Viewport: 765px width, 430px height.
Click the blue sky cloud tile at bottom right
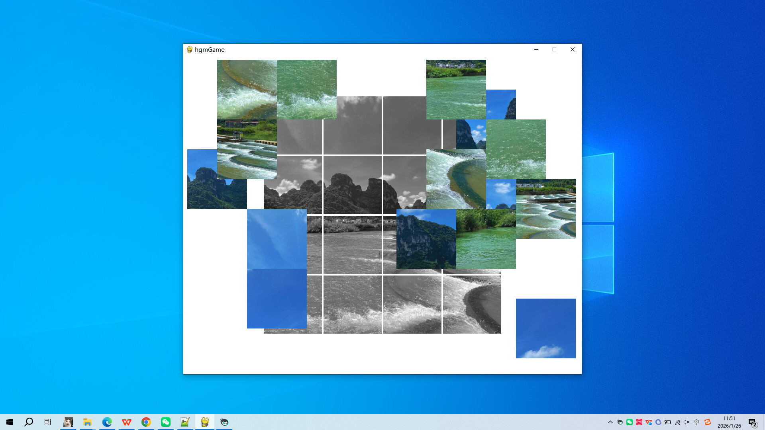tap(545, 328)
